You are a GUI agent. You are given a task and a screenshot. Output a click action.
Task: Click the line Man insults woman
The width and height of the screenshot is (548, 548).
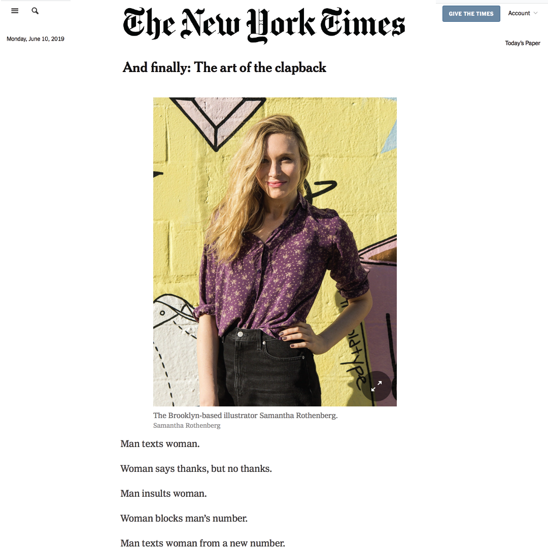click(163, 494)
